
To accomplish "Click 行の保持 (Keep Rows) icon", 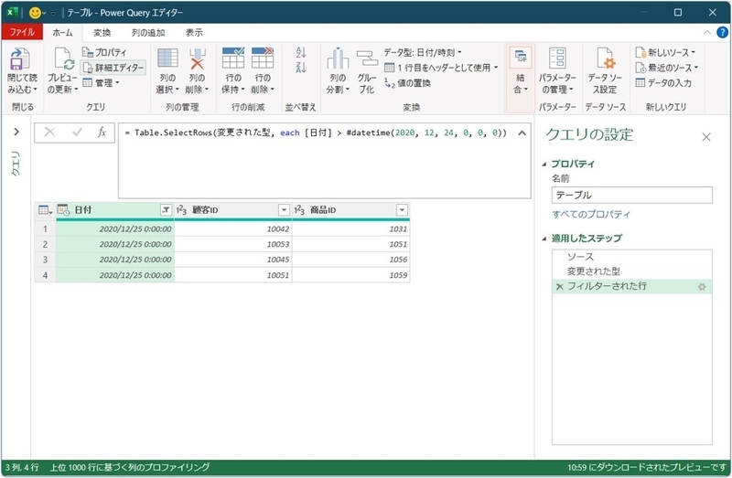I will pos(233,58).
